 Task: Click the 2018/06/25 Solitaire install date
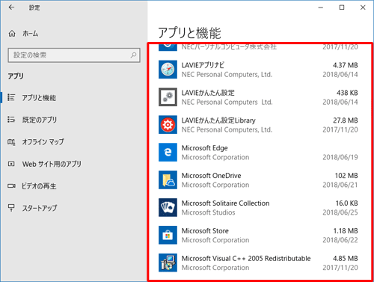tap(340, 212)
